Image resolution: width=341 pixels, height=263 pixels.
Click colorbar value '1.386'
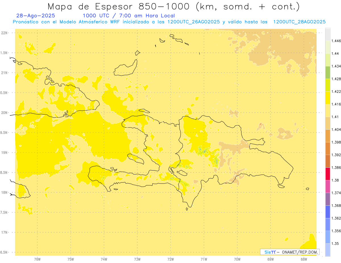pos(336,167)
